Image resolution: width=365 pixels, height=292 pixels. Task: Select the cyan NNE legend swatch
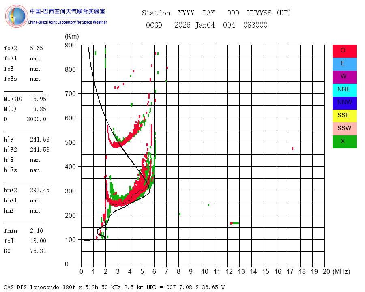click(x=344, y=90)
